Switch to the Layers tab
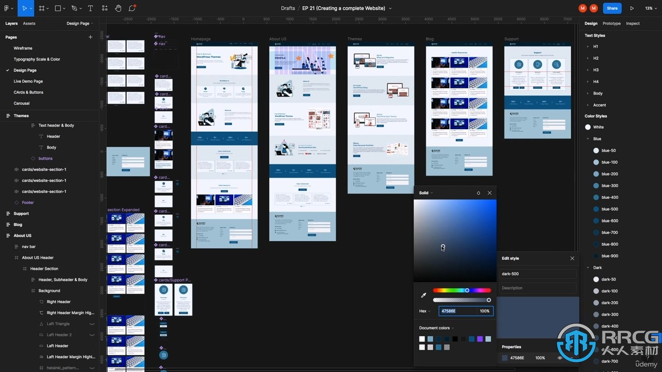 point(11,23)
